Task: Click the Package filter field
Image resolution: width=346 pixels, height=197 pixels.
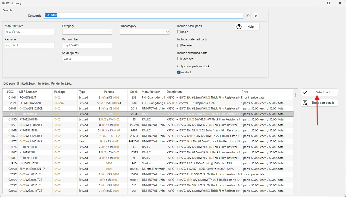Action: [x=29, y=45]
